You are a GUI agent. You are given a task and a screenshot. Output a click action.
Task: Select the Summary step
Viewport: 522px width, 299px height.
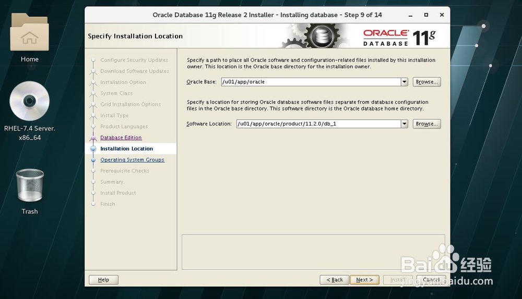click(112, 182)
